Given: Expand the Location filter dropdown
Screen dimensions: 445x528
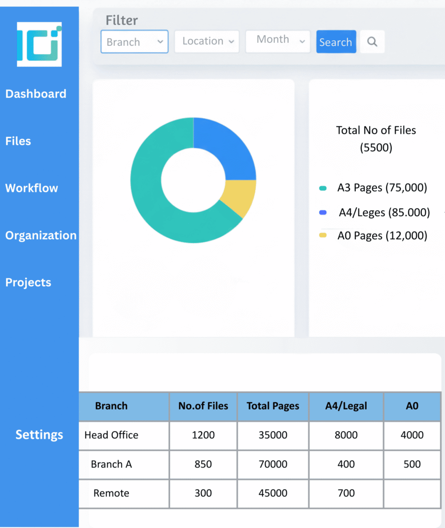Looking at the screenshot, I should point(206,41).
